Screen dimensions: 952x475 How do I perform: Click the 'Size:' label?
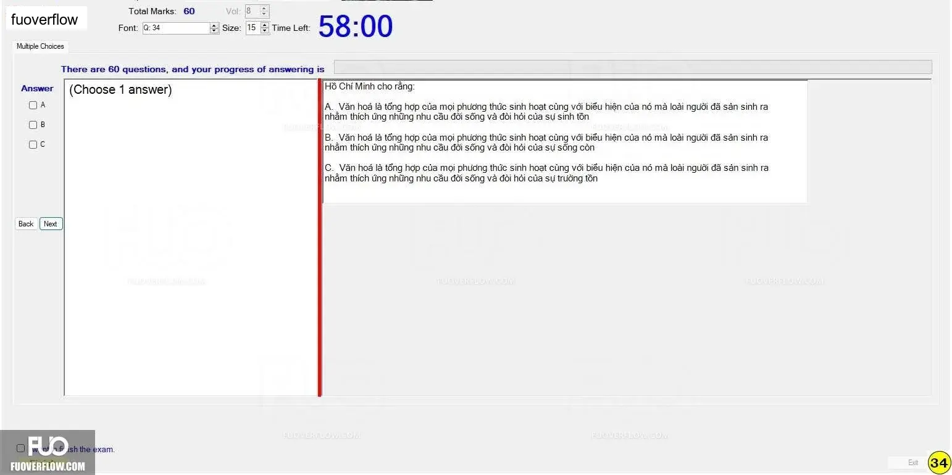tap(232, 28)
